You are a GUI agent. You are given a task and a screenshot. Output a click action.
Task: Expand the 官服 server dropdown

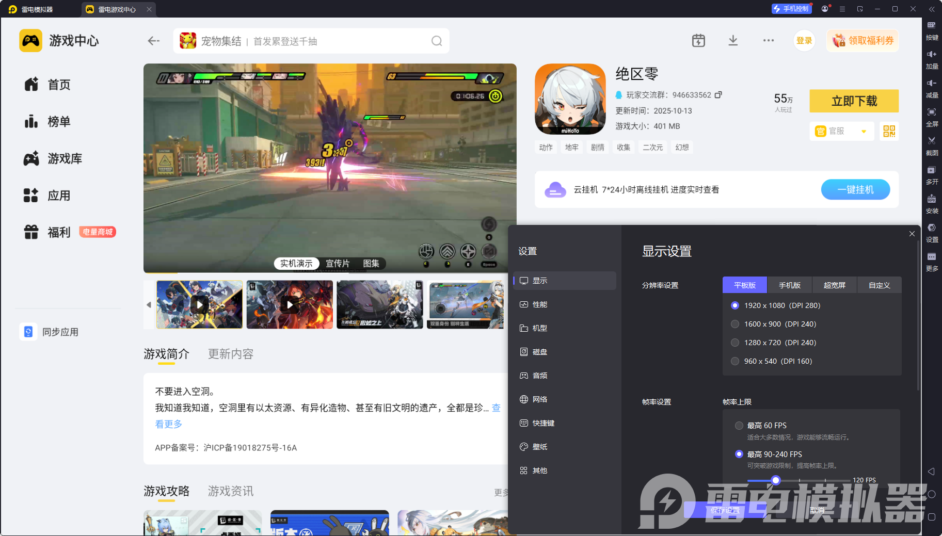(x=864, y=132)
